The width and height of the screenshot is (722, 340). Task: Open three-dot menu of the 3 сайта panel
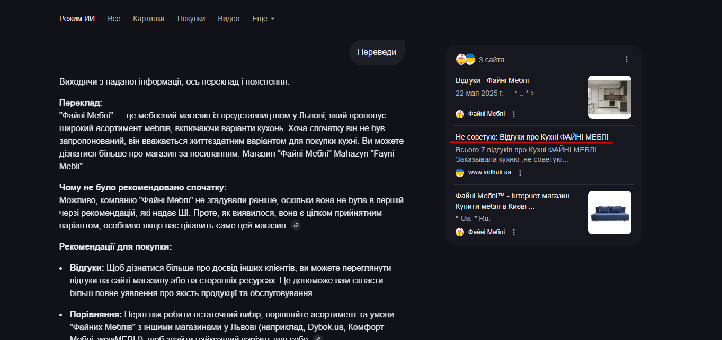[x=627, y=59]
